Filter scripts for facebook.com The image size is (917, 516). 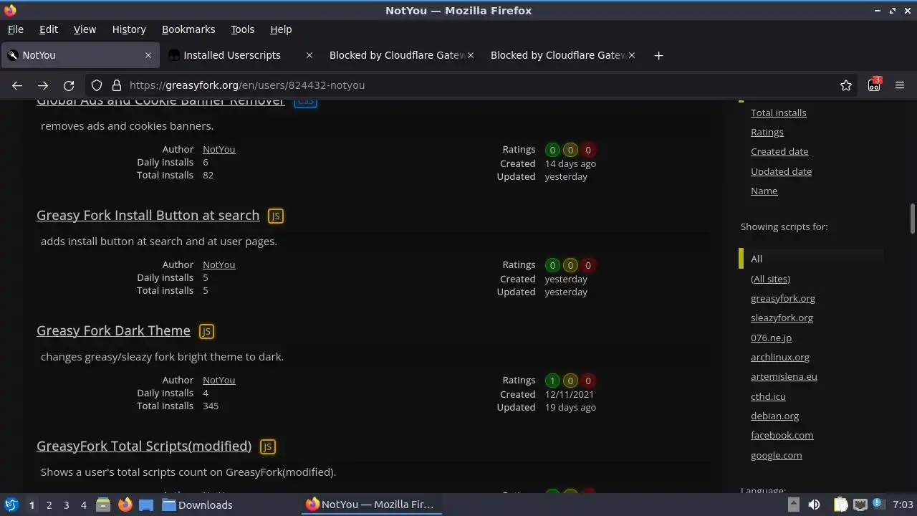(x=782, y=435)
